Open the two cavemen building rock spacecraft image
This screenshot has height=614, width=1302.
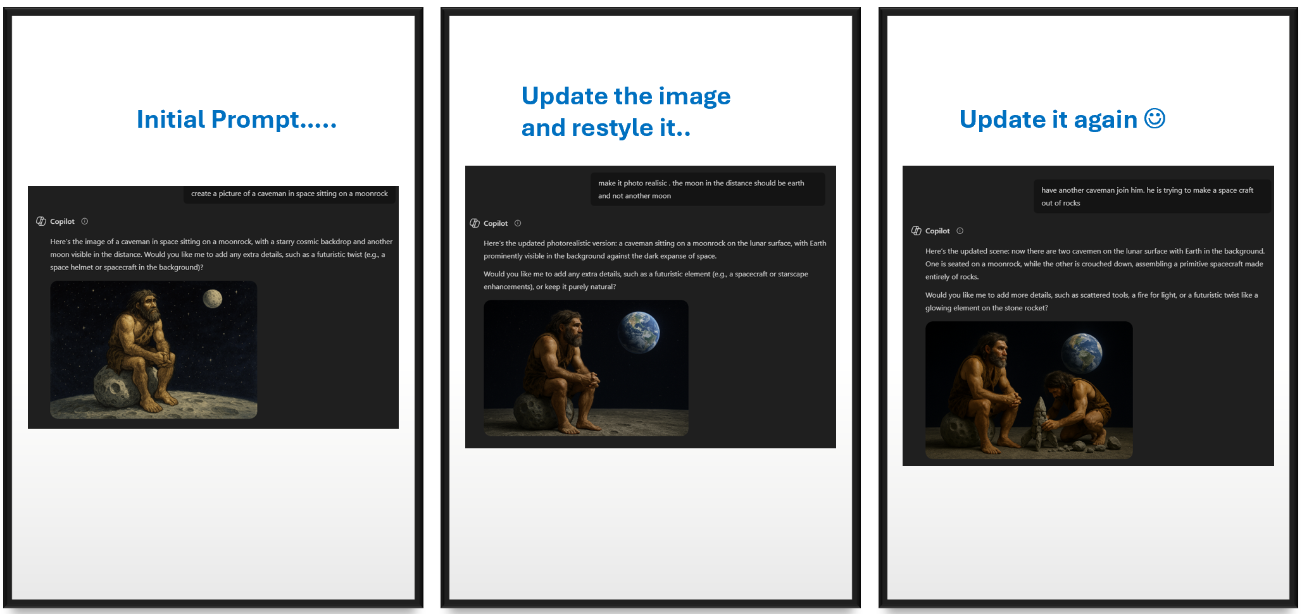click(1029, 390)
